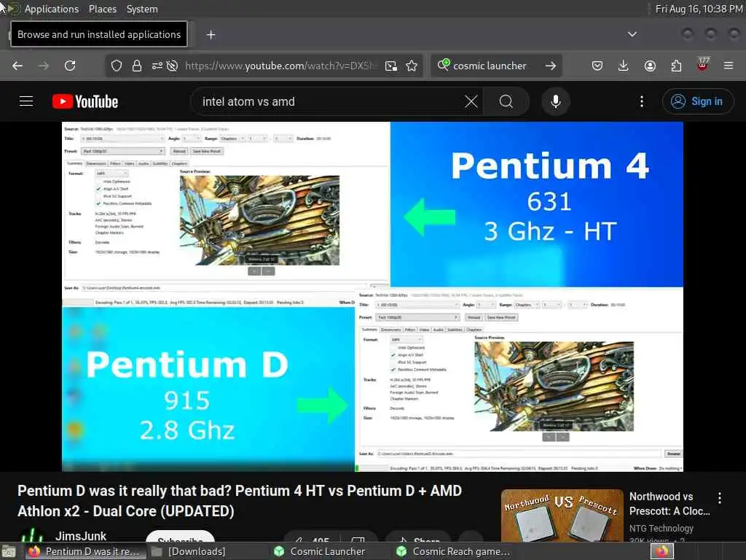The height and width of the screenshot is (560, 746).
Task: Open the JimsJunk channel name link
Action: coord(81,536)
